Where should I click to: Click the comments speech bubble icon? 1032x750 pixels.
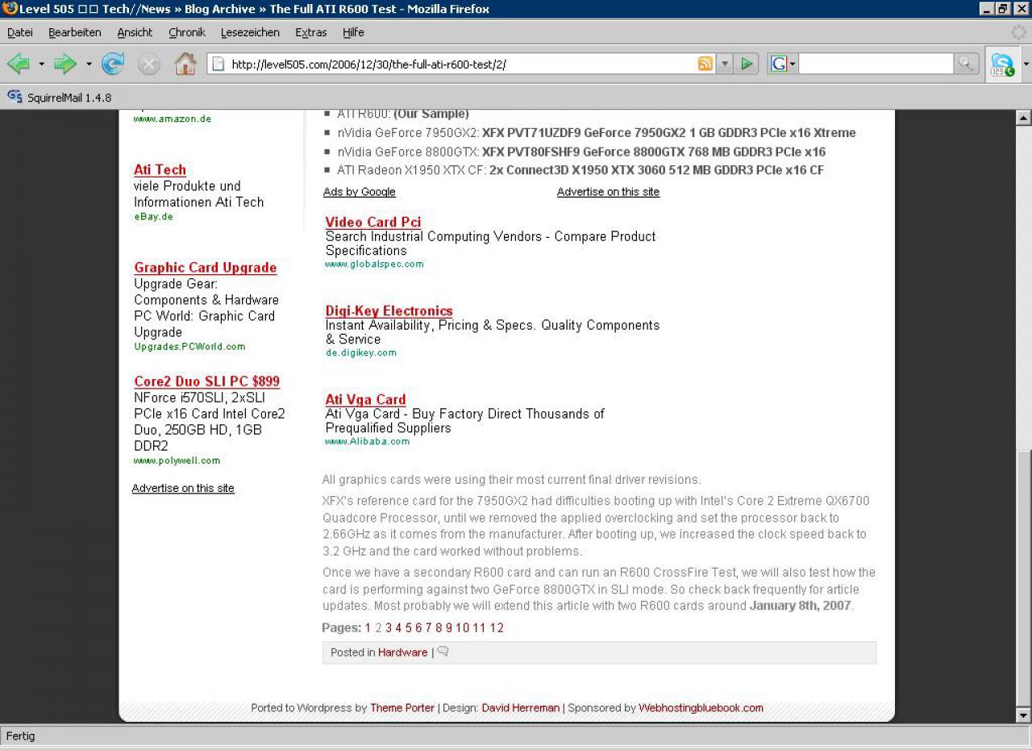pyautogui.click(x=443, y=652)
